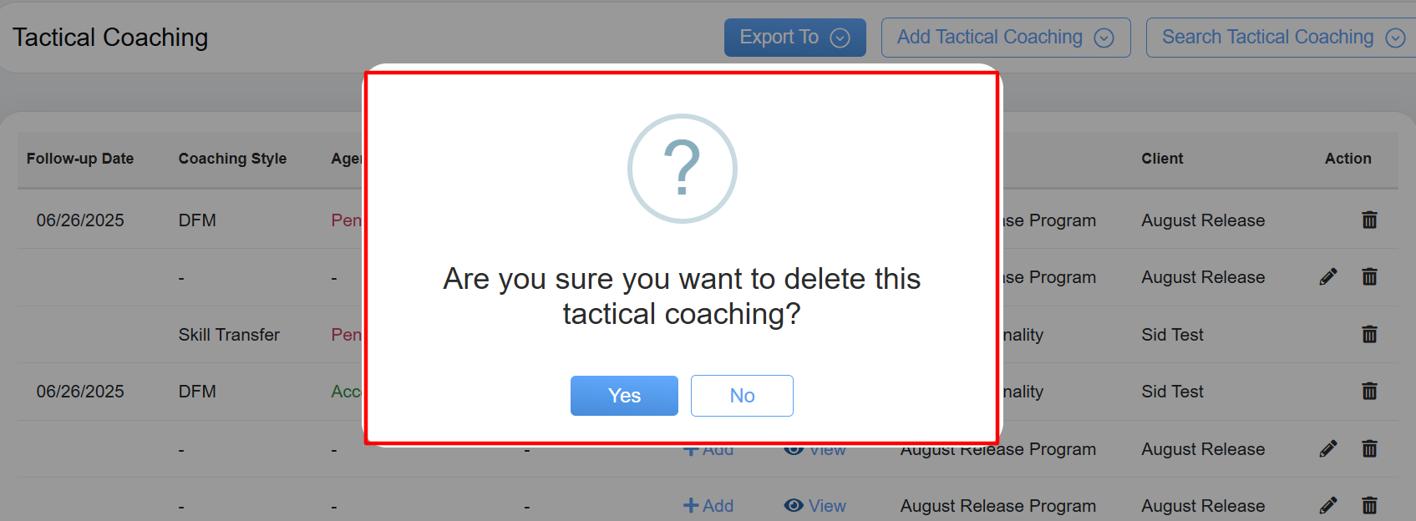1416x521 pixels.
Task: Click the pencil edit icon in the fifth row
Action: click(1328, 449)
